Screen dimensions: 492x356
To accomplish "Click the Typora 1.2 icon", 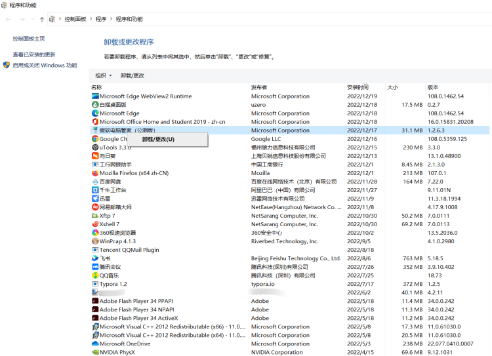I will point(95,284).
